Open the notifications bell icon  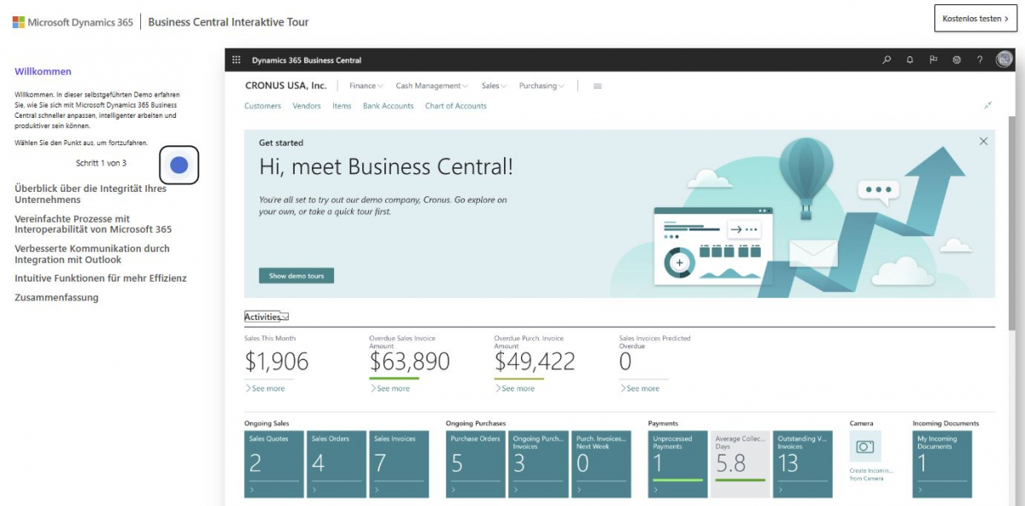pyautogui.click(x=910, y=60)
